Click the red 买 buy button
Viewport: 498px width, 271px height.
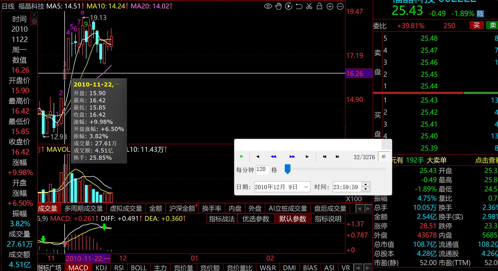point(476,25)
